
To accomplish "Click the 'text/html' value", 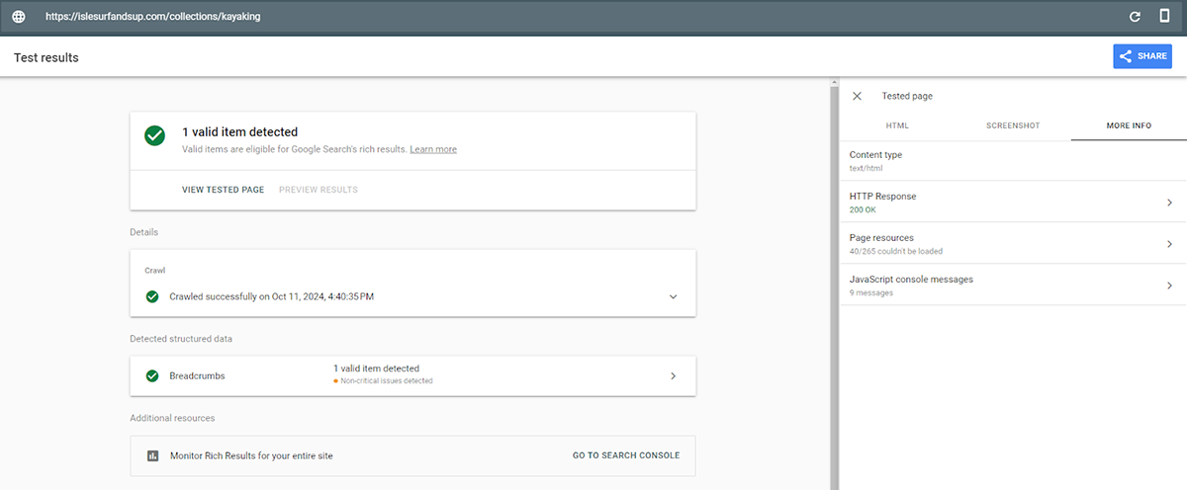I will tap(866, 168).
